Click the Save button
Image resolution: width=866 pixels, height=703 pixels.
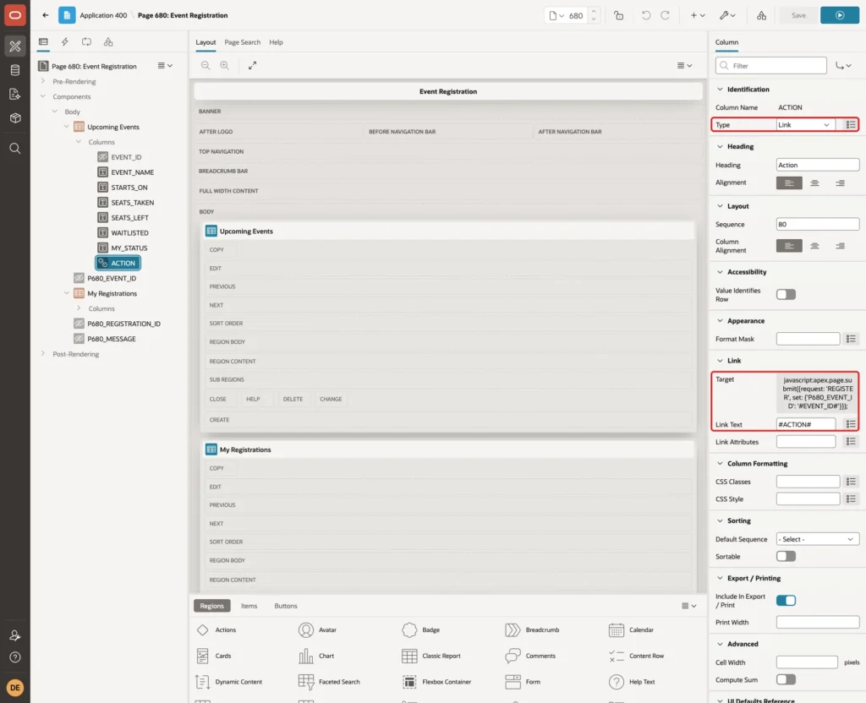coord(798,15)
